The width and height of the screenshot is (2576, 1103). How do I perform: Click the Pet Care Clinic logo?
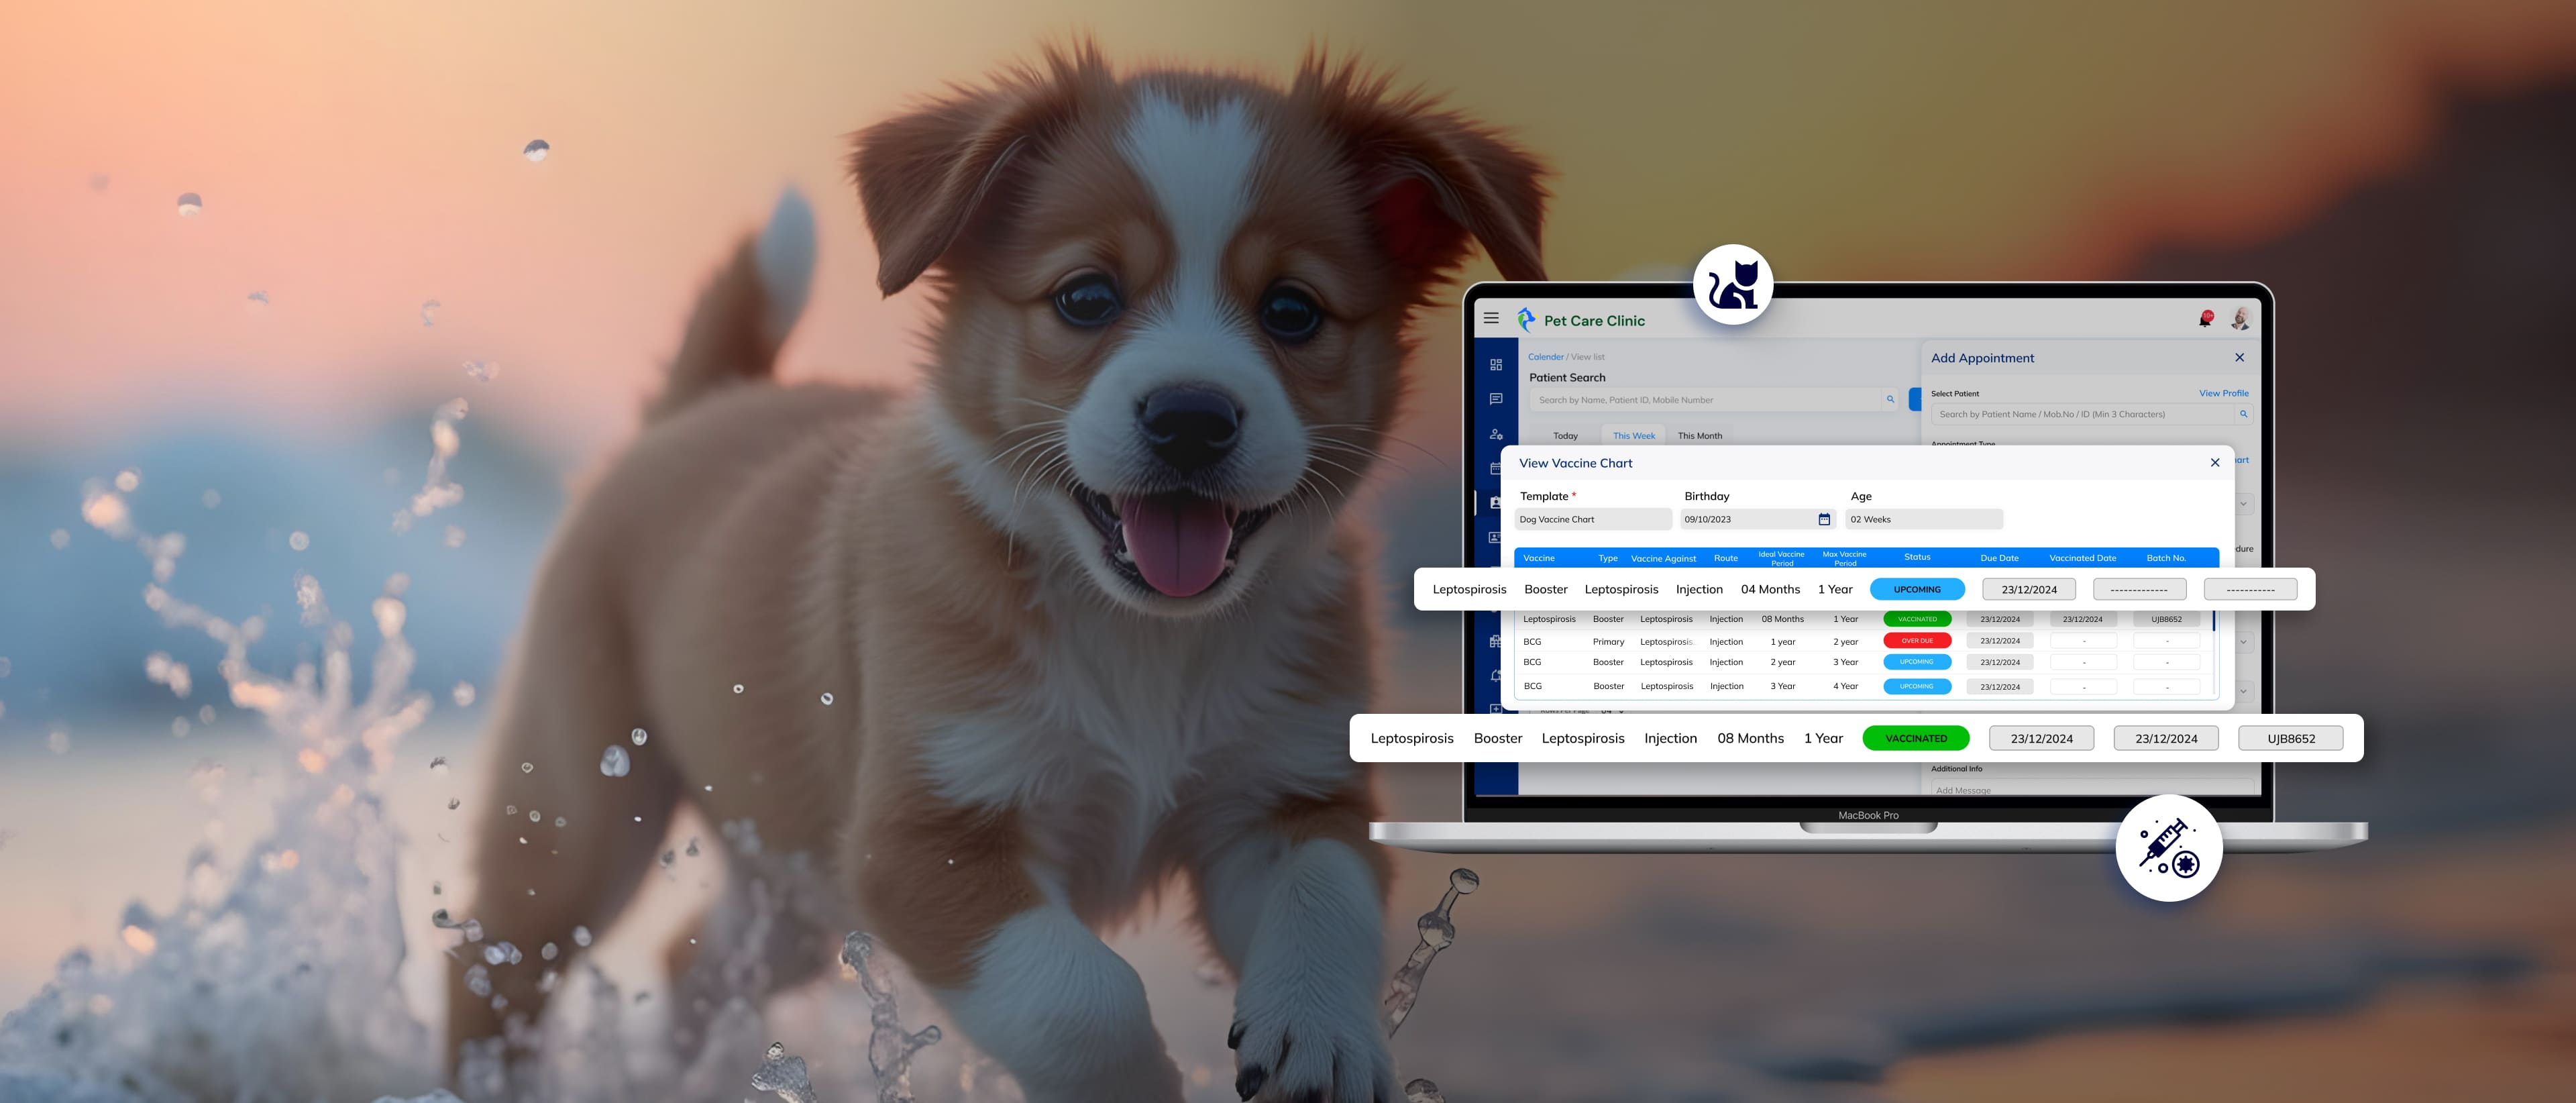click(x=1581, y=320)
